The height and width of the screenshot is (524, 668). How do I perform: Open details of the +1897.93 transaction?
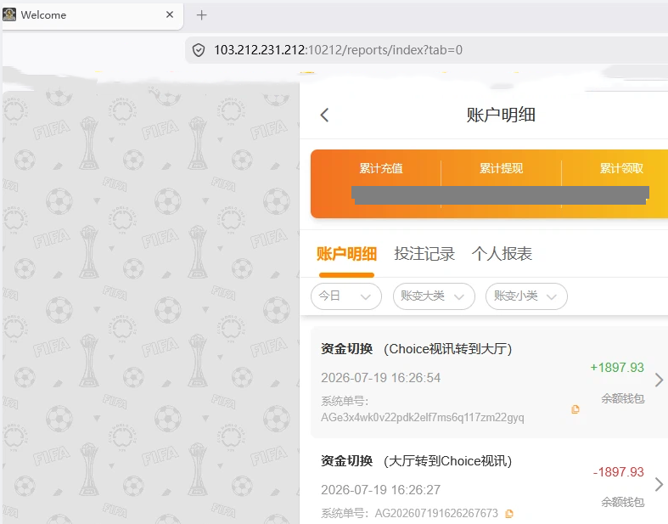[659, 380]
